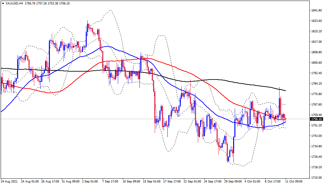
Task: Click the 1710.00 price axis label
Action: tap(317, 178)
